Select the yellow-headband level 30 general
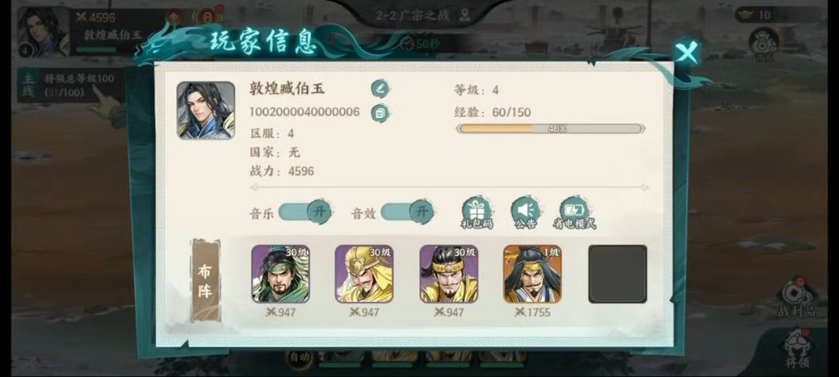This screenshot has height=377, width=839. pyautogui.click(x=449, y=274)
